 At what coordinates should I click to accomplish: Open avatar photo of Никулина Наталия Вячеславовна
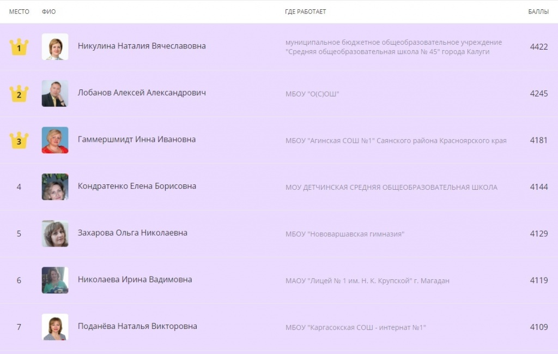[55, 47]
